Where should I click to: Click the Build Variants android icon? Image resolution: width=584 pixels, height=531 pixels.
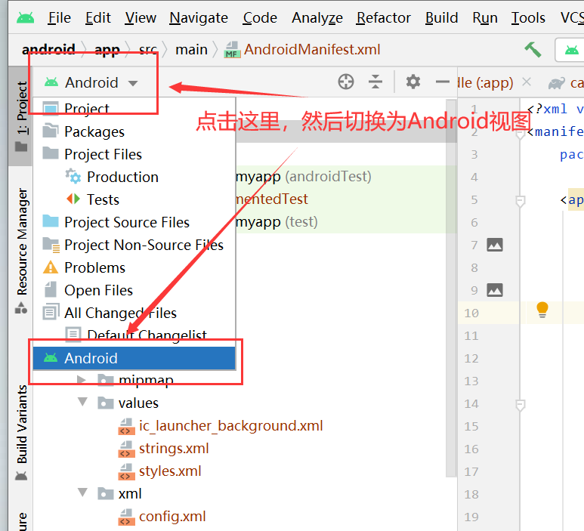pos(21,476)
